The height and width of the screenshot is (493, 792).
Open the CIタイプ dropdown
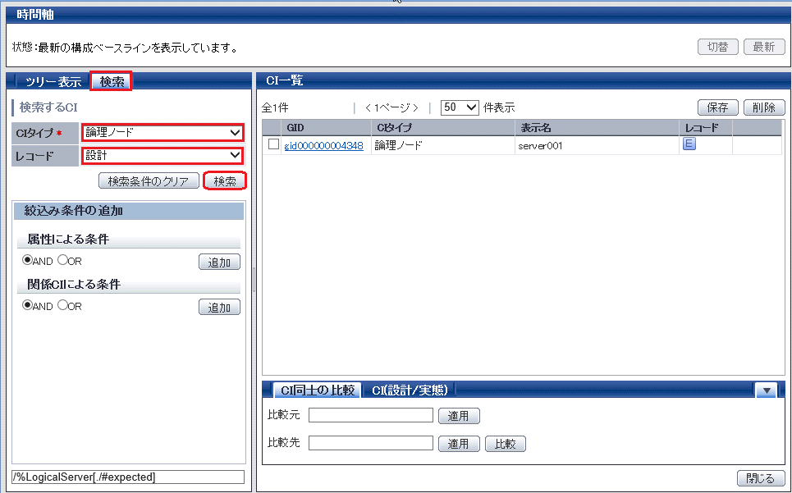(163, 133)
